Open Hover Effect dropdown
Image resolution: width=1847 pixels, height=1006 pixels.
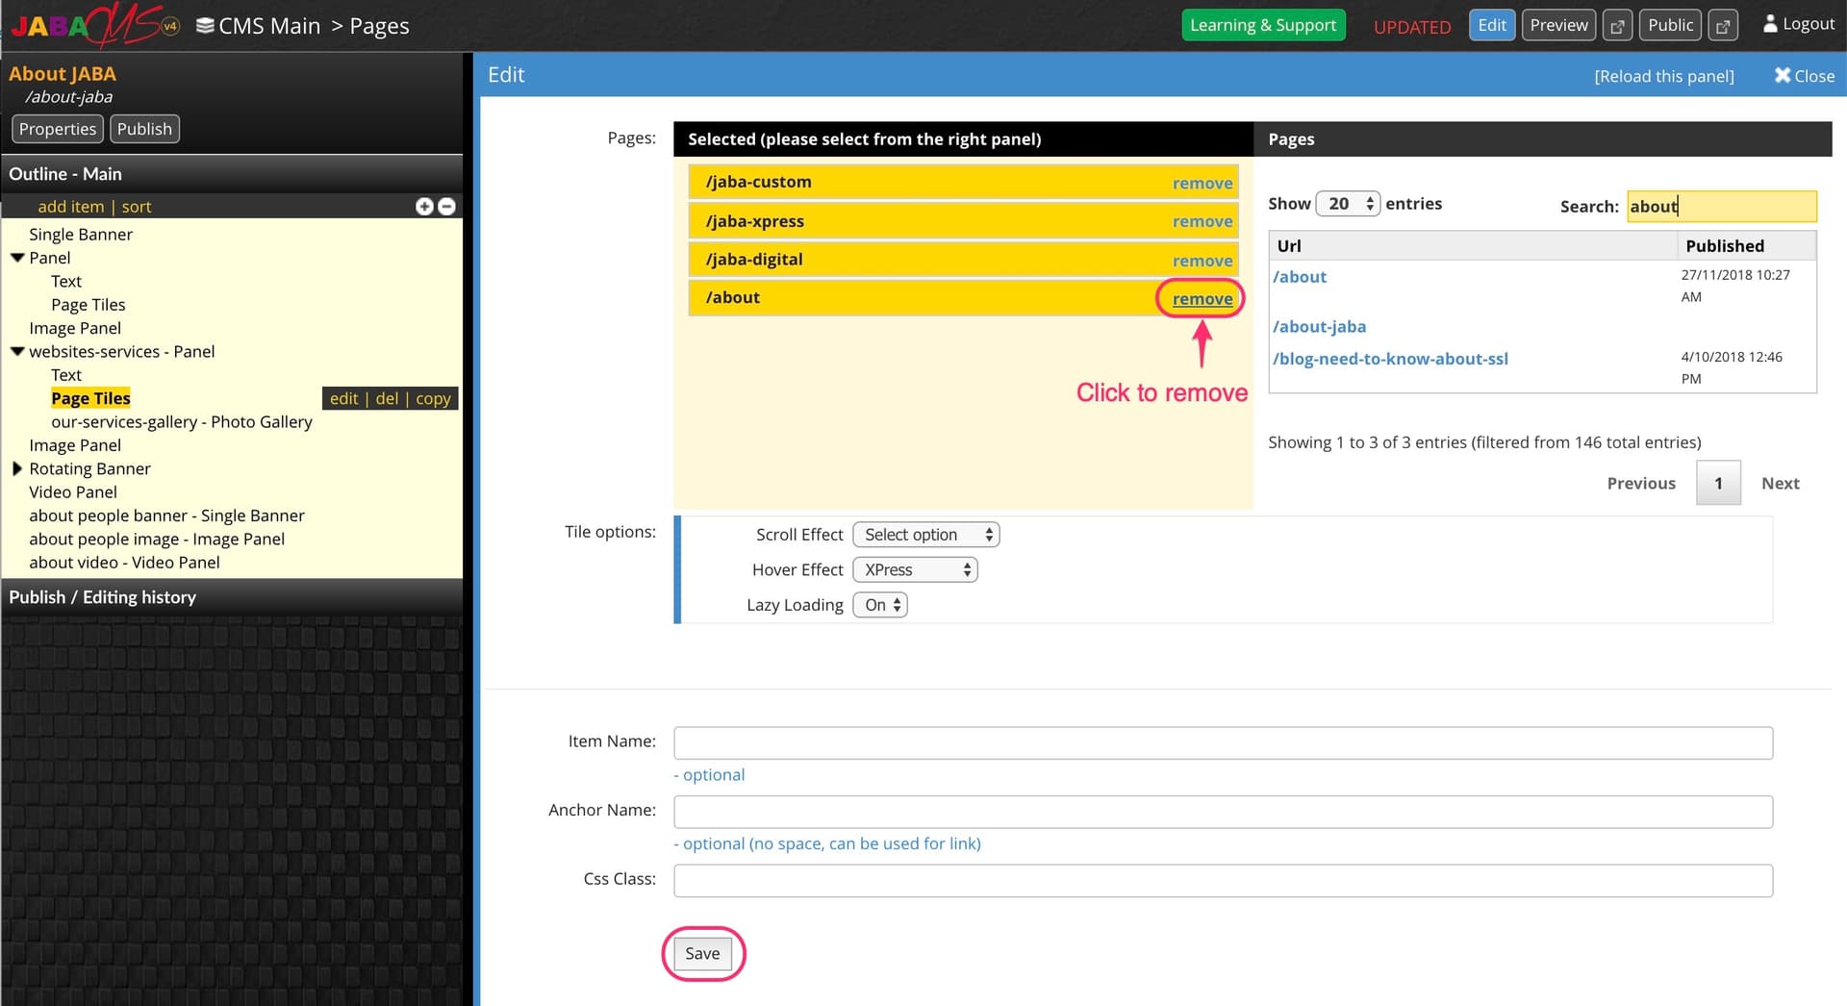coord(915,570)
